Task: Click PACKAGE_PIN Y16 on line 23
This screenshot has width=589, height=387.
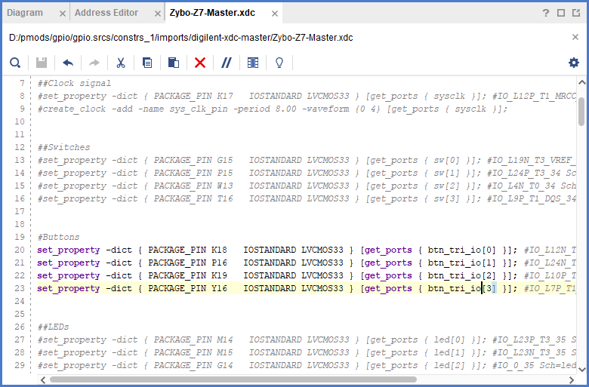Action: click(x=187, y=288)
